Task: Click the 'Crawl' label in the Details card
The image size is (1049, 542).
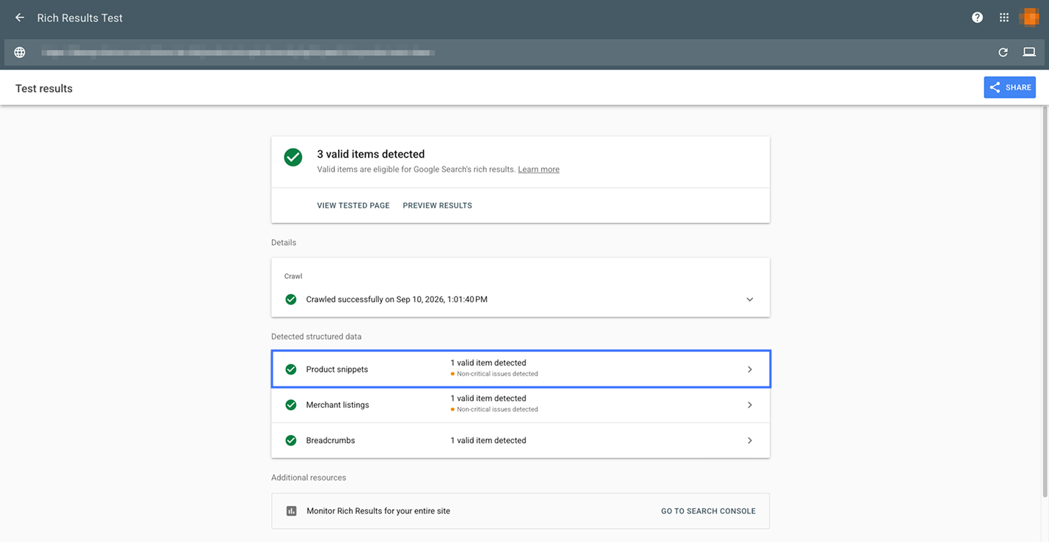Action: [x=293, y=277]
